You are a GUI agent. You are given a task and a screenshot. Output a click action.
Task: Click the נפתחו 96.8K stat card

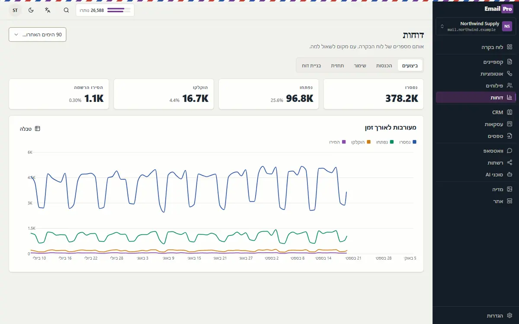point(269,94)
